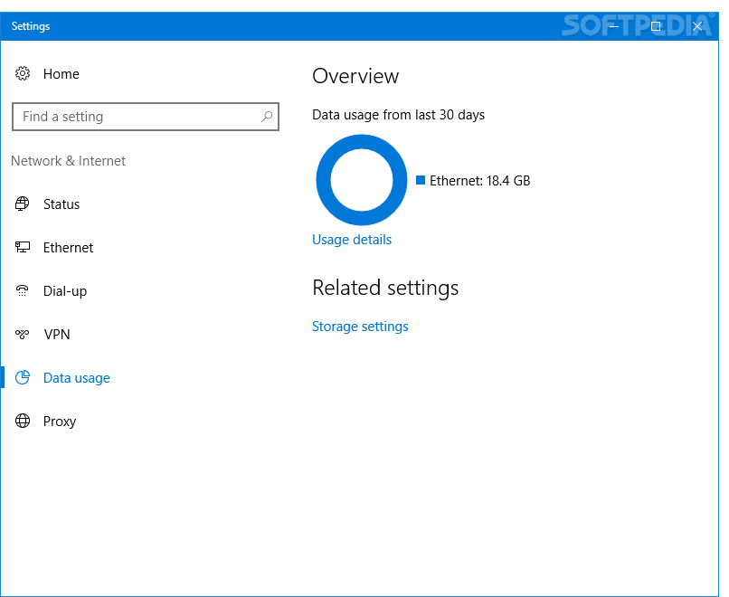Maximize the Settings window

point(656,26)
